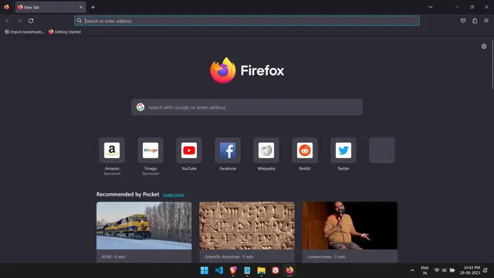Open Visual Studio Code from taskbar

[219, 271]
